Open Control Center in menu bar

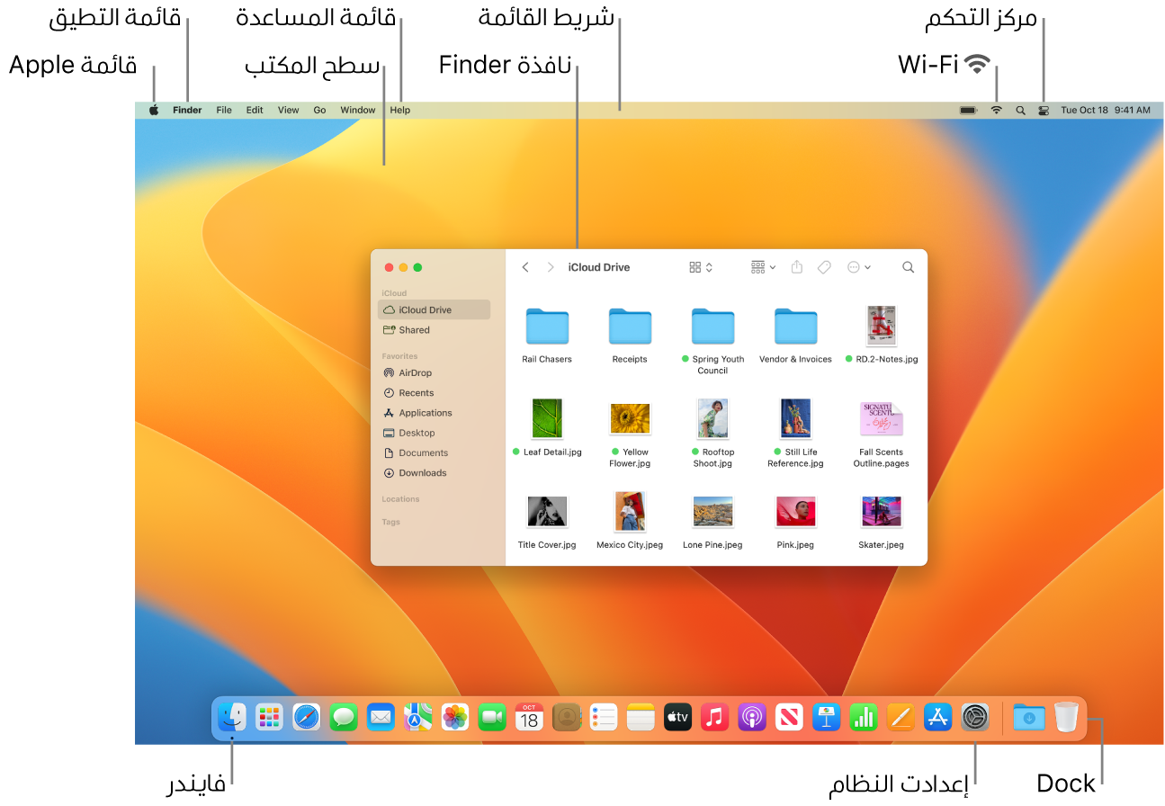(x=1044, y=110)
